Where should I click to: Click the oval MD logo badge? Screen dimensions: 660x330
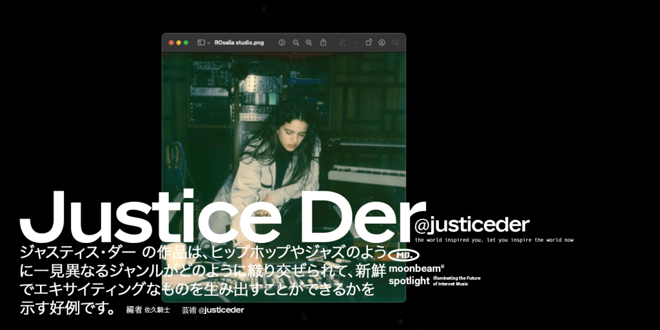click(x=403, y=255)
